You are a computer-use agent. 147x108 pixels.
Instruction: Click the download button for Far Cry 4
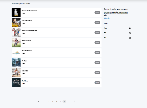point(97,62)
